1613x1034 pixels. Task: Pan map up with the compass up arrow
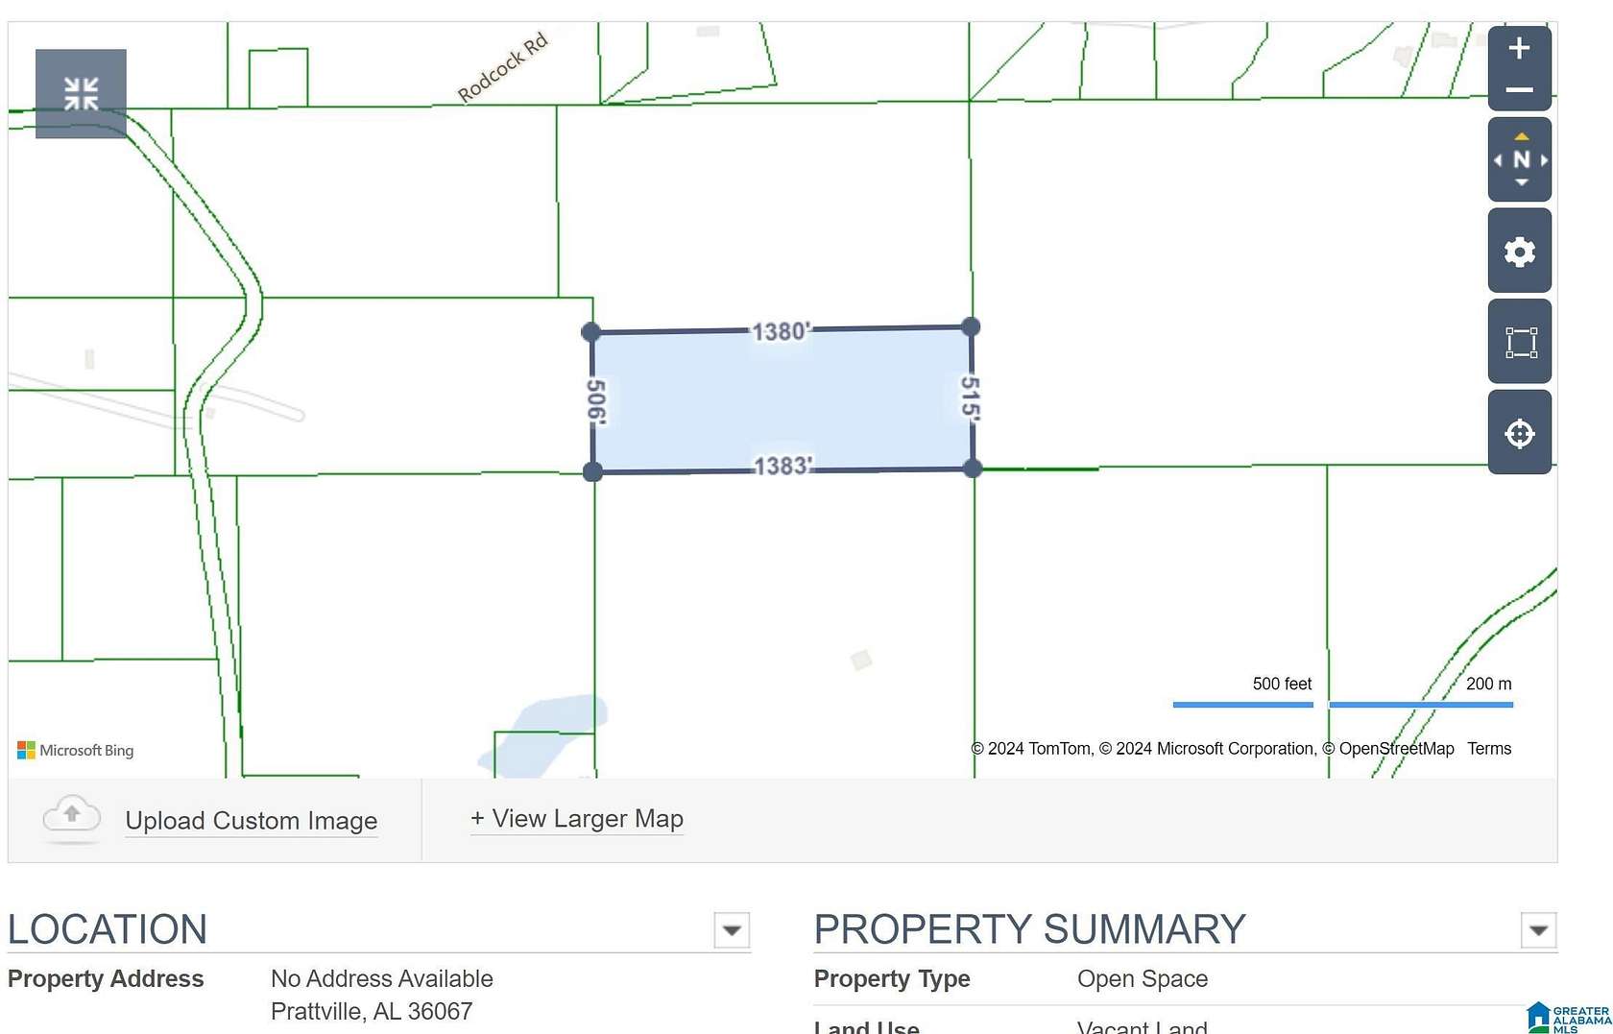click(x=1521, y=136)
